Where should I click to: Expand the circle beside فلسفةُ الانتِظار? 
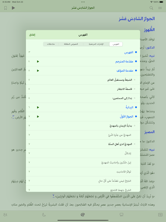(134, 89)
